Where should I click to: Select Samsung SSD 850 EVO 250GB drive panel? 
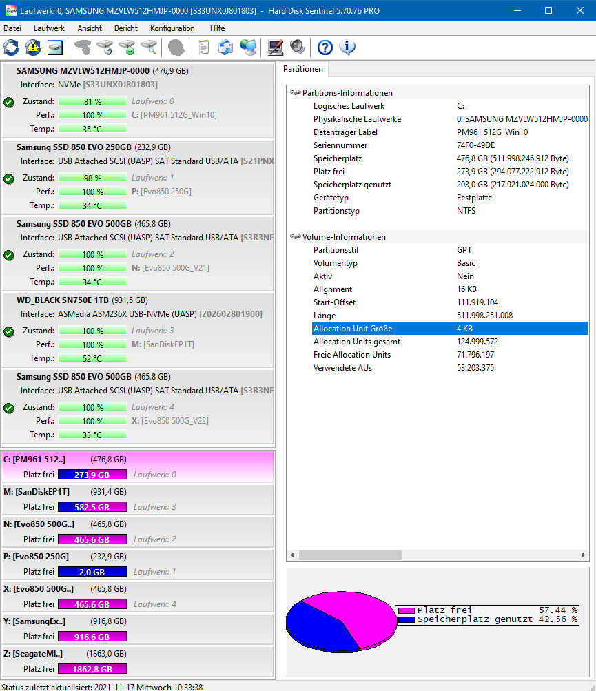(x=138, y=177)
